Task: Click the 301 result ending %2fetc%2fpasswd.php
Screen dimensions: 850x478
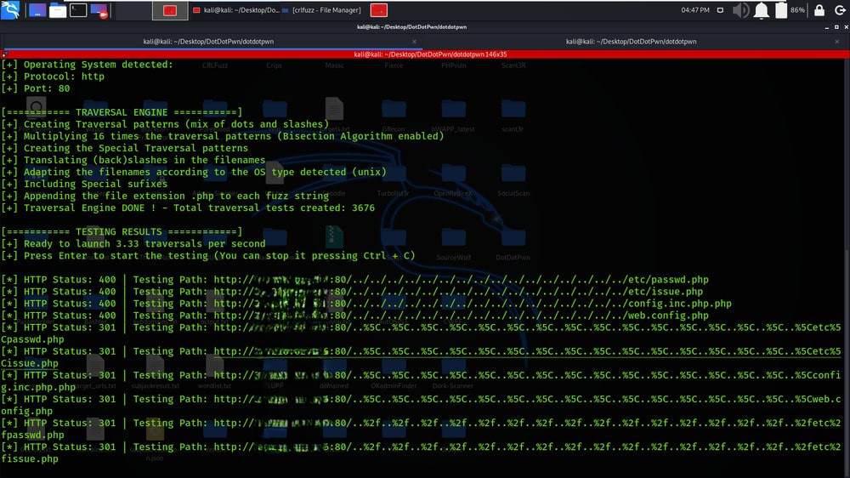Action: [421, 429]
